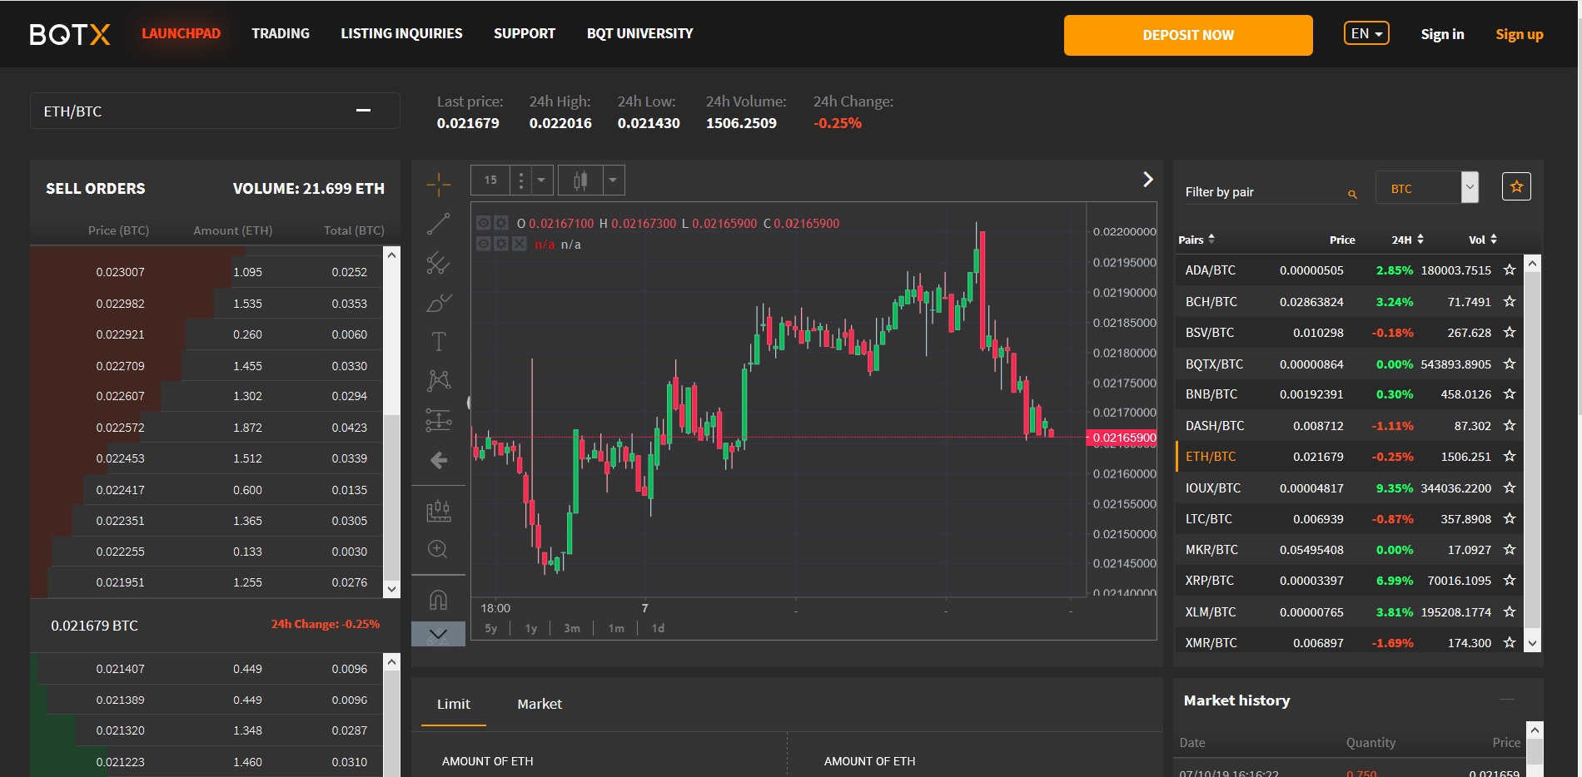This screenshot has height=777, width=1582.
Task: Switch to the Limit order tab
Action: point(454,704)
